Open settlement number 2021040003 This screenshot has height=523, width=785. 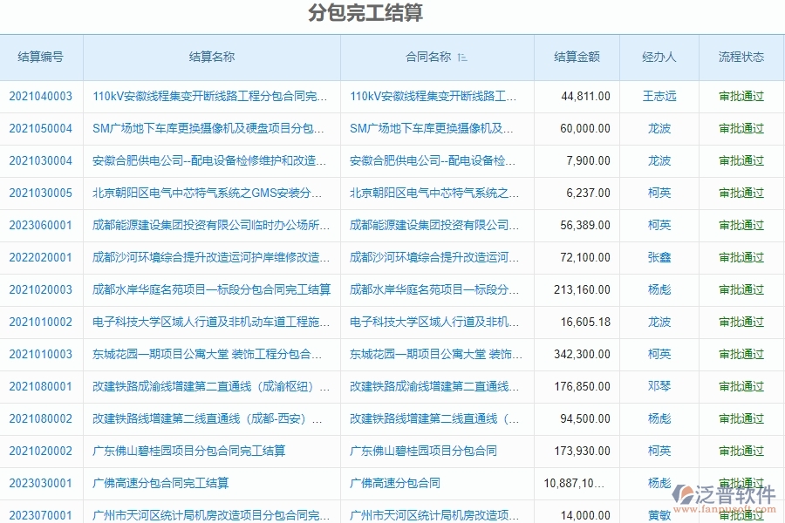pos(41,97)
